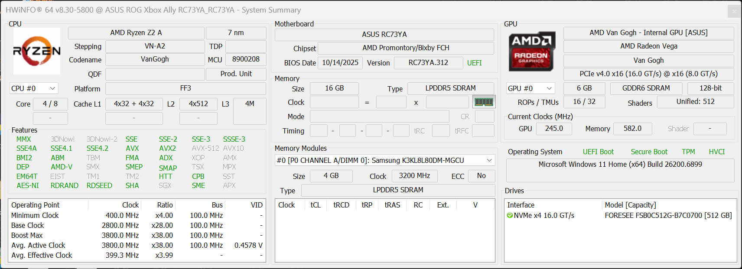Viewport: 742px width, 269px height.
Task: Click the AMD Ryzen CPU logo
Action: [37, 51]
